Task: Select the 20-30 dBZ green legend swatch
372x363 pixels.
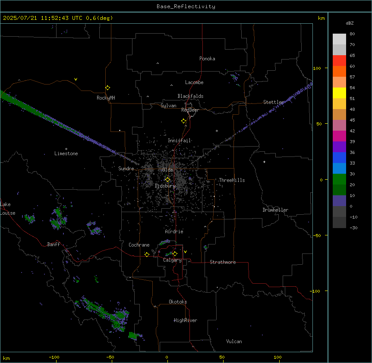Action: pyautogui.click(x=339, y=179)
